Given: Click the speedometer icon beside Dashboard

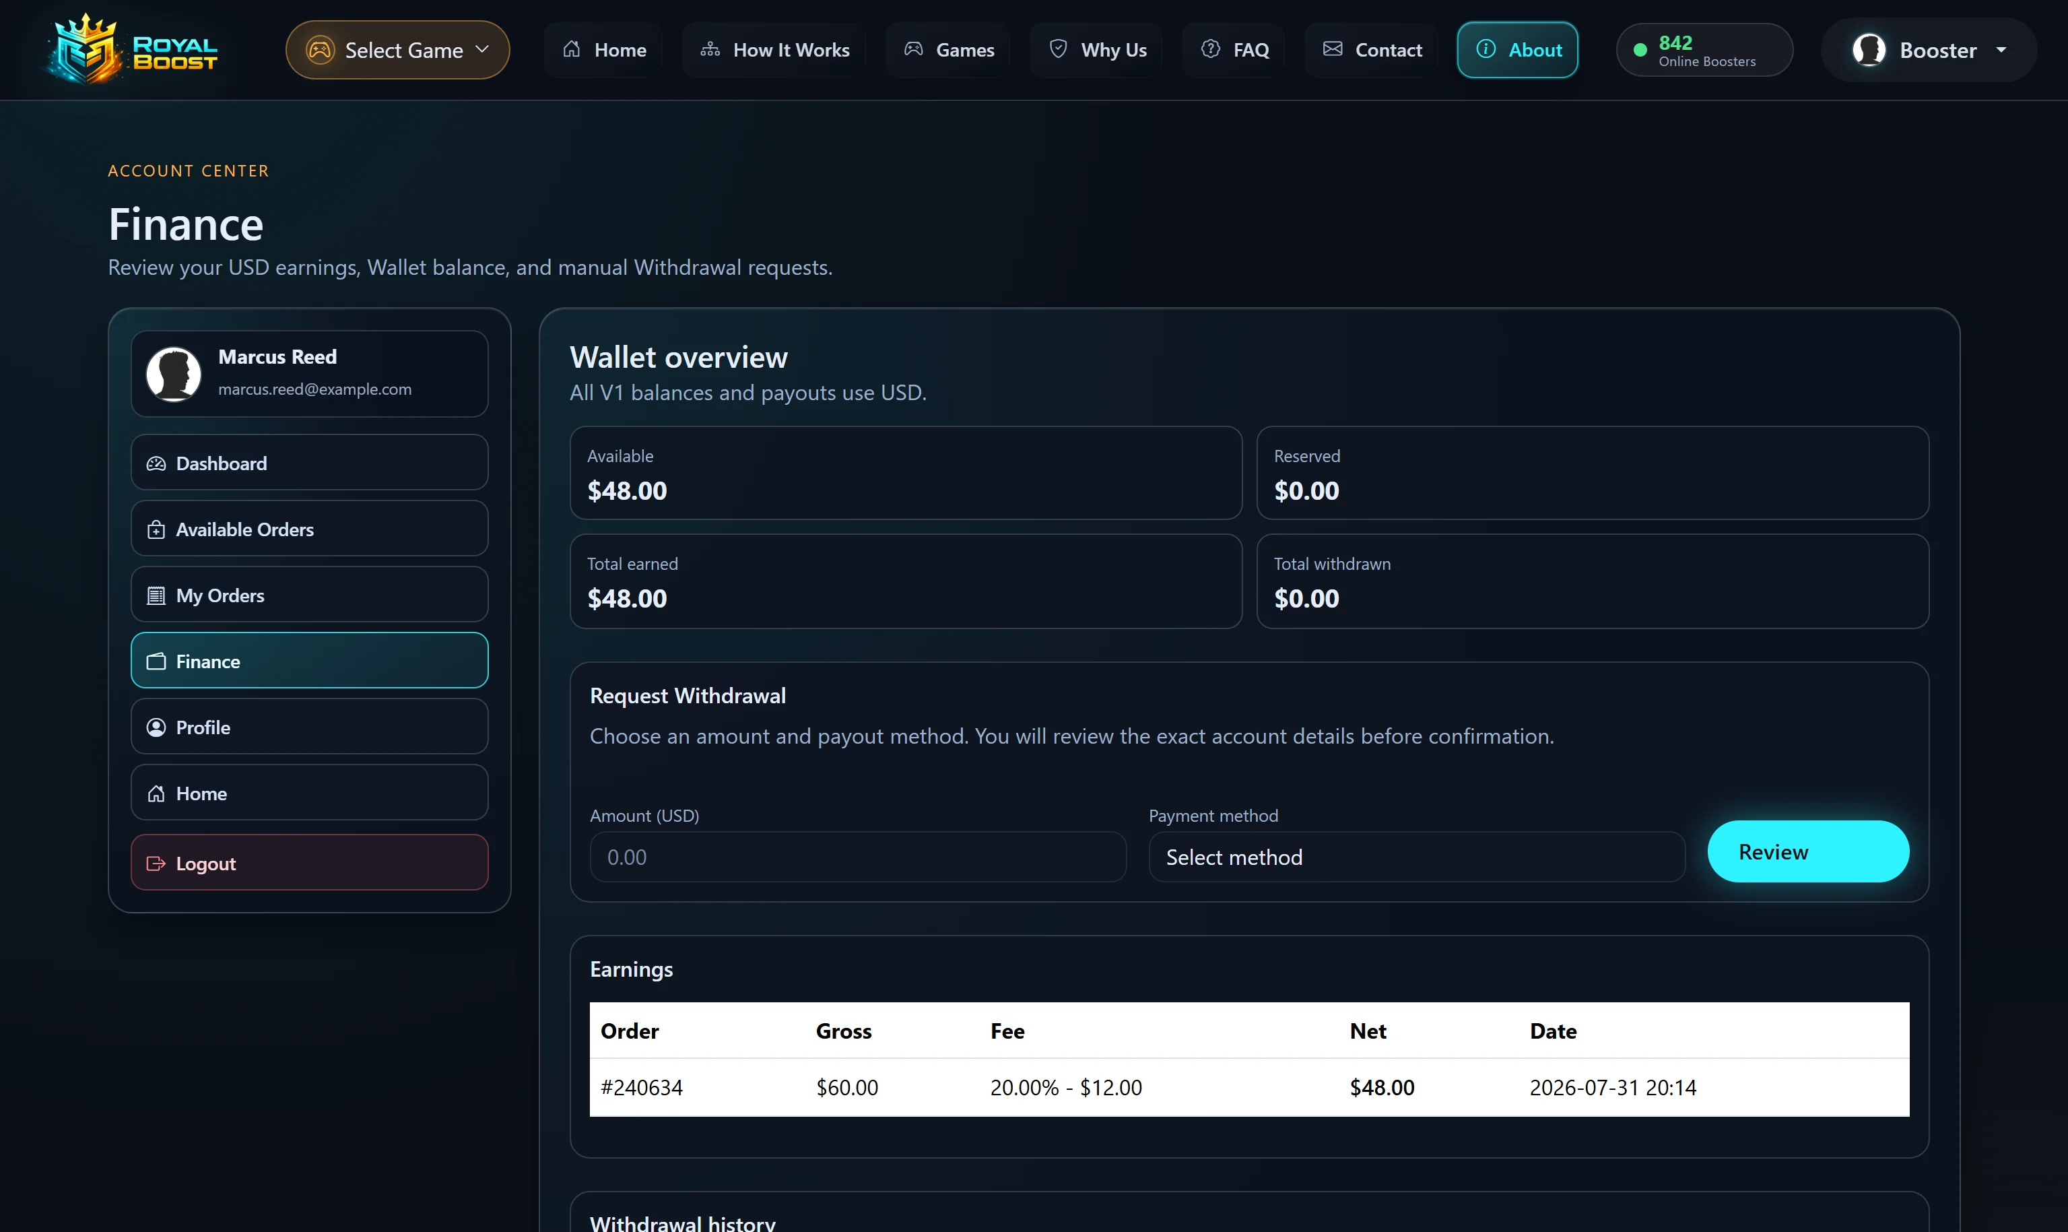Looking at the screenshot, I should (156, 463).
